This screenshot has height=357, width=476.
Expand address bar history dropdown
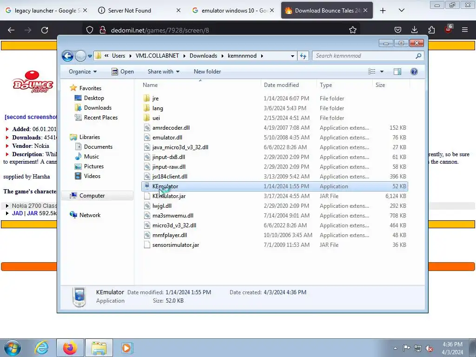tap(292, 56)
